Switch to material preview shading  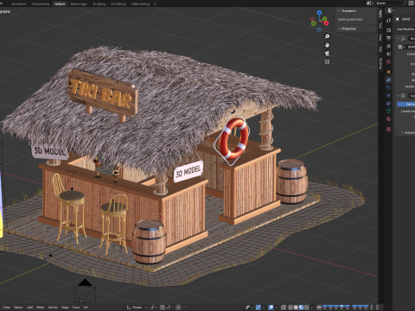tap(301, 308)
